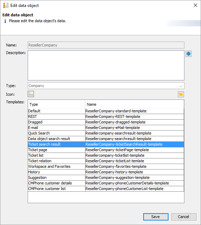Image resolution: width=201 pixels, height=225 pixels.
Task: Click the info icon near the instructions
Action: [x=5, y=21]
